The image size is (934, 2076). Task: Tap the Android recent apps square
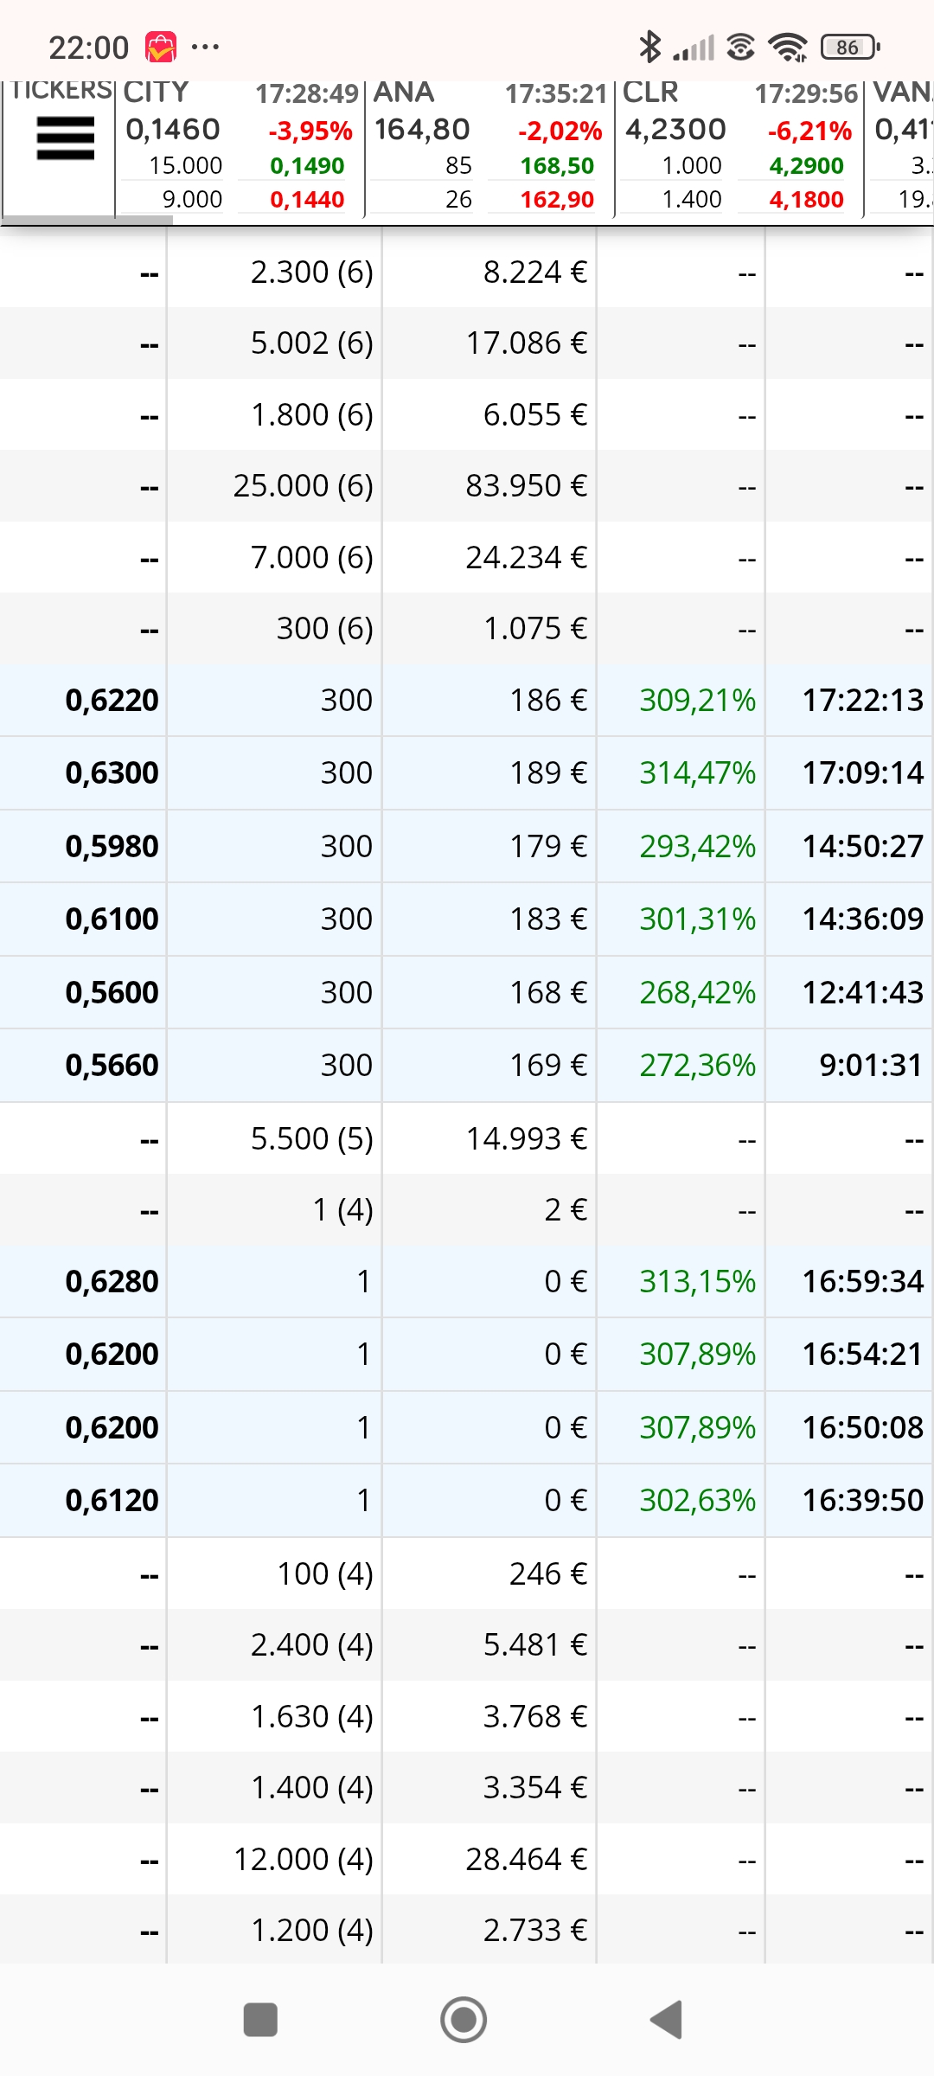260,2020
